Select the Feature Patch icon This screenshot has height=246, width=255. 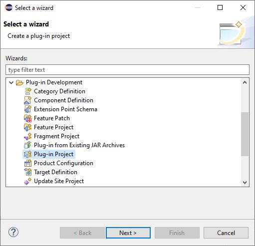click(28, 118)
